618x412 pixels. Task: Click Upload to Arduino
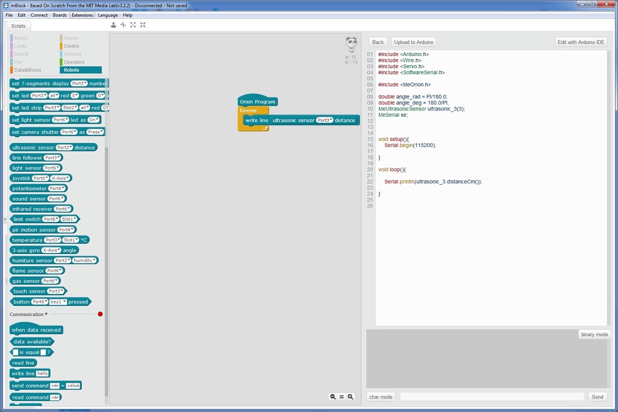point(414,42)
